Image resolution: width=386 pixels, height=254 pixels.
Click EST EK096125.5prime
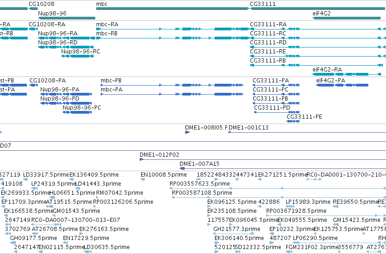pyautogui.click(x=232, y=202)
